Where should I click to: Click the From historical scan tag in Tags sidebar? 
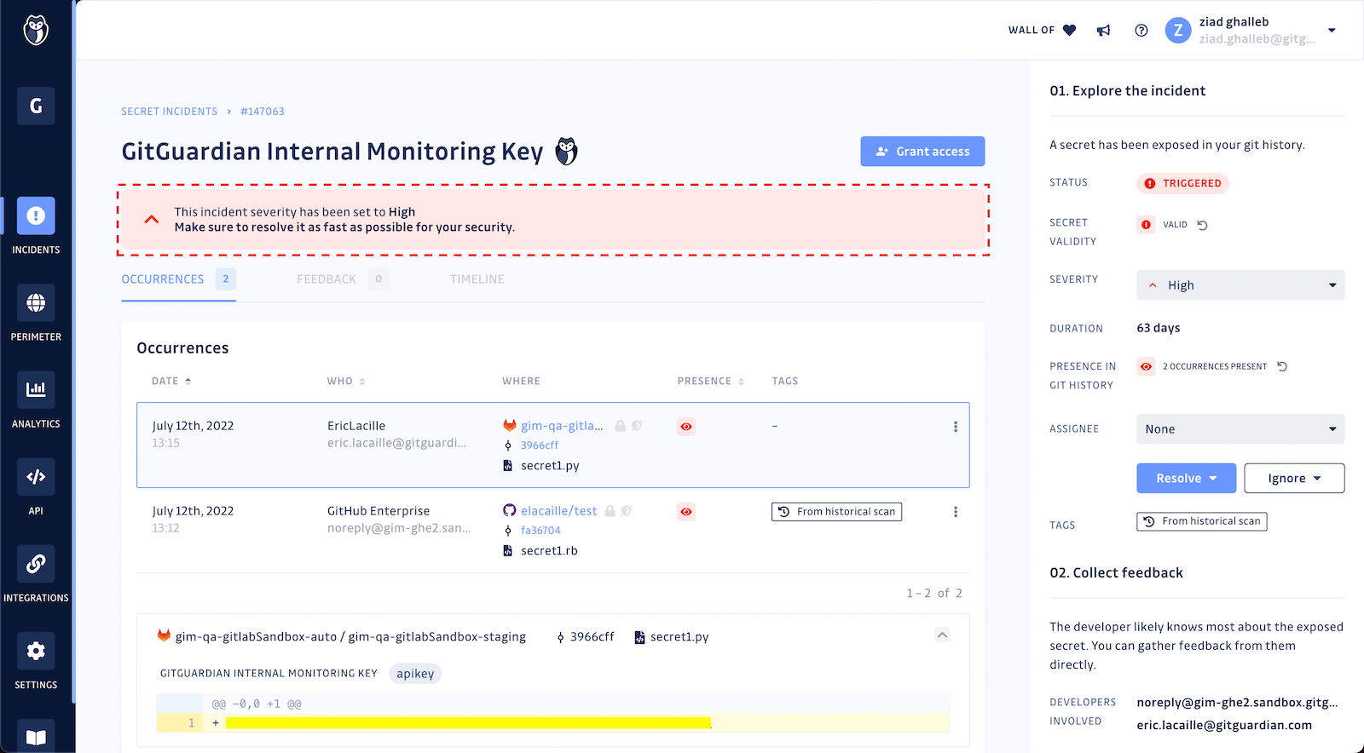(x=1202, y=521)
